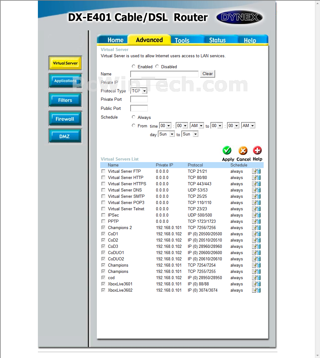The height and width of the screenshot is (358, 320).
Task: Delete the PPTP entry
Action: pos(259,221)
